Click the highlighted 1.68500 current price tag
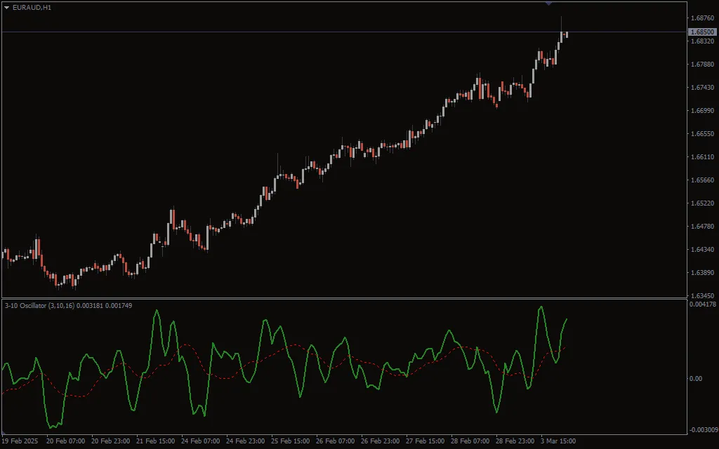Image resolution: width=719 pixels, height=449 pixels. tap(702, 32)
